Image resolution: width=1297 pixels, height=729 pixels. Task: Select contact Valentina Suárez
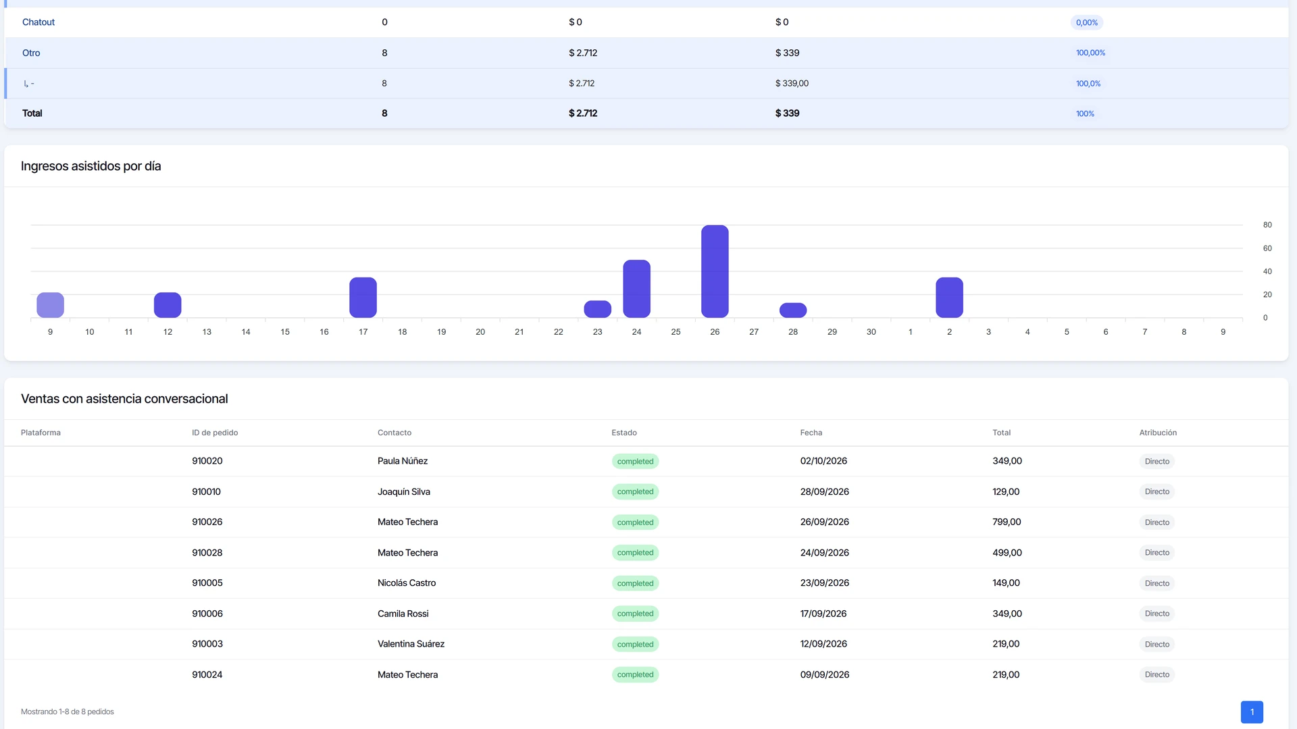[411, 644]
